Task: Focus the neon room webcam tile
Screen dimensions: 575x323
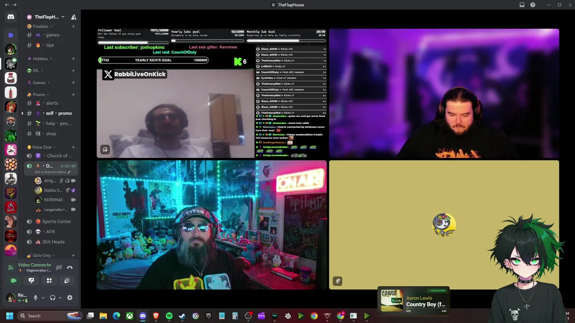Action: 212,225
